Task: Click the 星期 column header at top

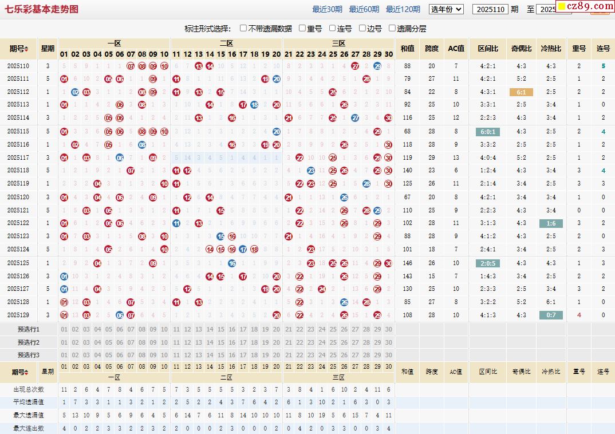Action: tap(48, 49)
